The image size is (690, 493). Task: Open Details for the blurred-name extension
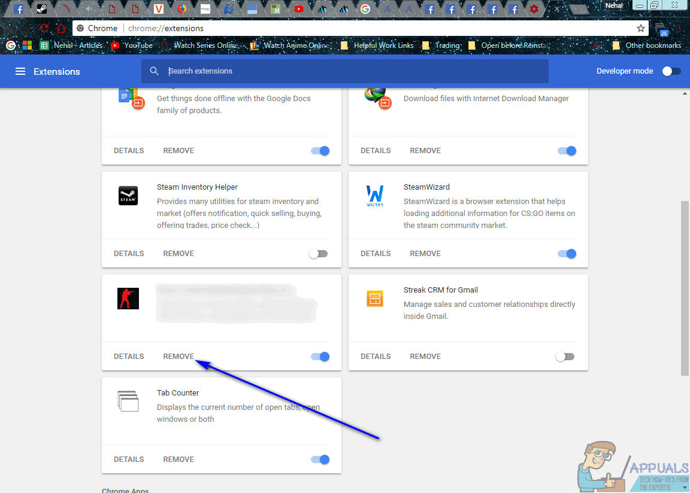coord(129,357)
